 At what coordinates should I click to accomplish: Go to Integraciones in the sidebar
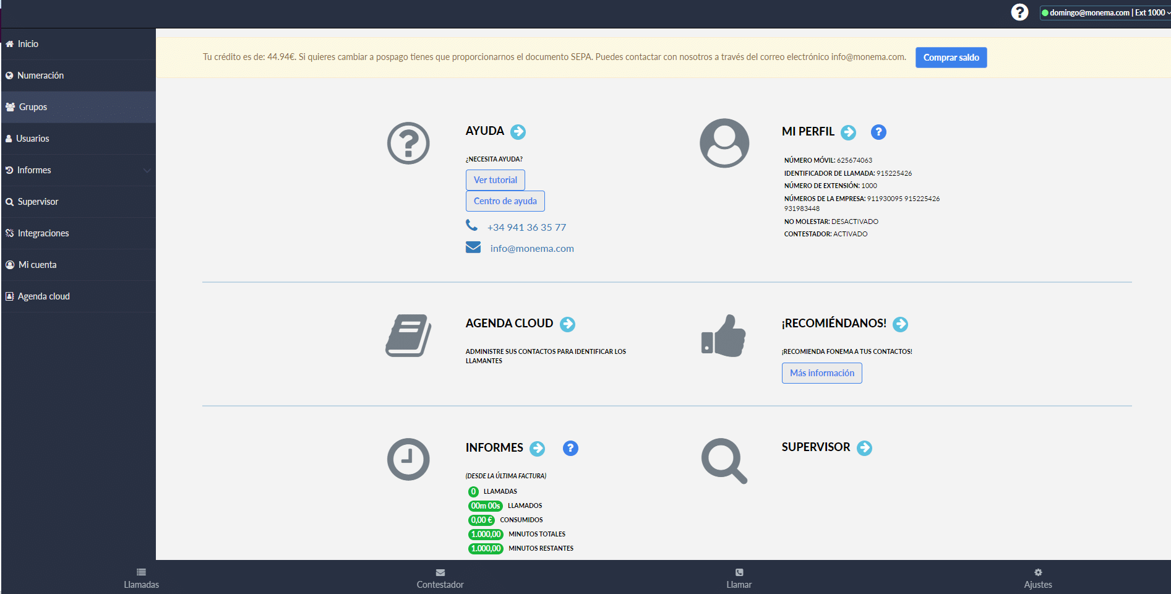click(x=43, y=233)
